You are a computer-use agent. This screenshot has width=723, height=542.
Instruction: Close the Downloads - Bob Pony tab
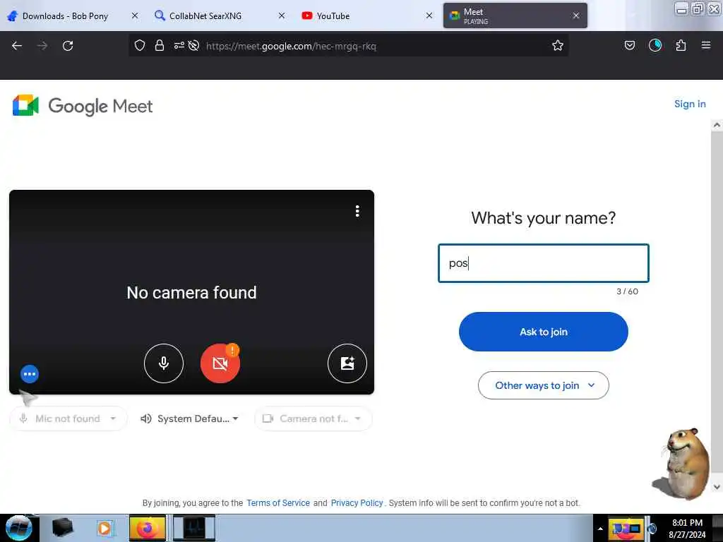click(x=135, y=16)
